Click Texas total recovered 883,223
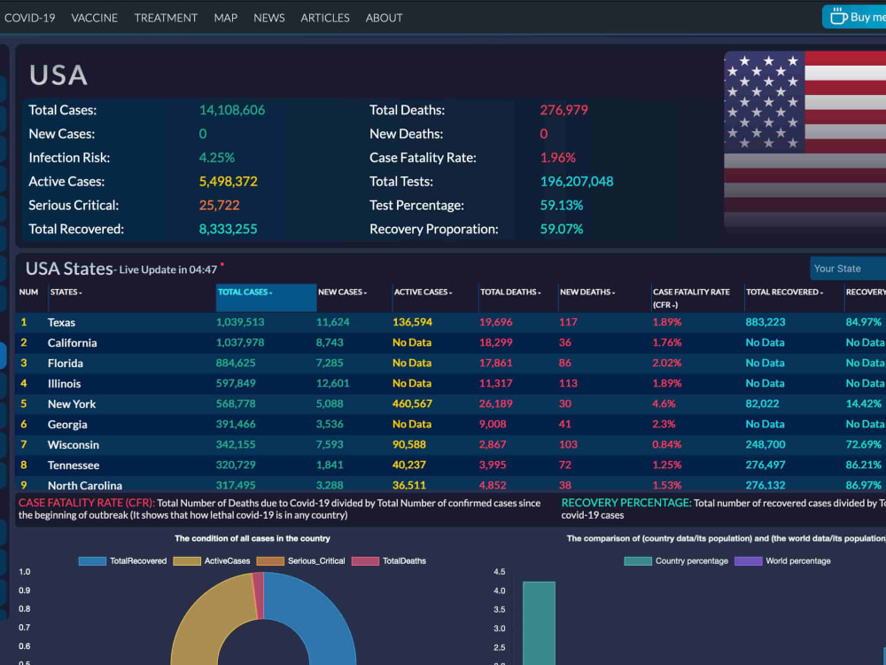Viewport: 886px width, 665px height. point(766,323)
